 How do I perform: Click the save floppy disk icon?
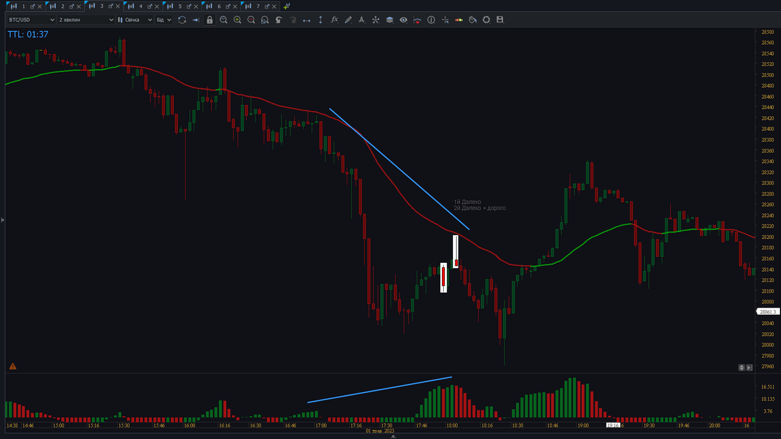click(500, 20)
